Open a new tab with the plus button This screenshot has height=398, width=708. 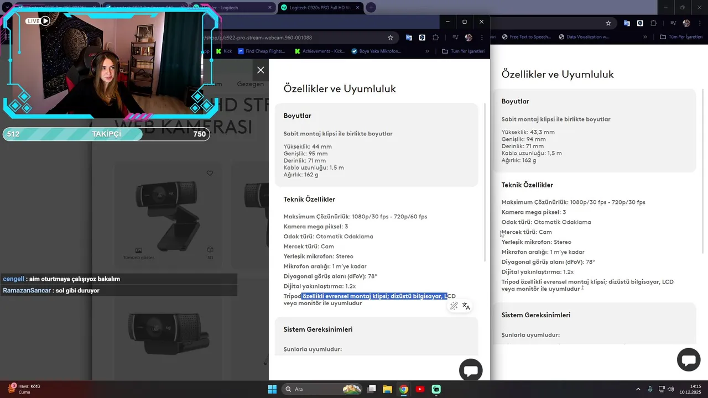coord(371,7)
